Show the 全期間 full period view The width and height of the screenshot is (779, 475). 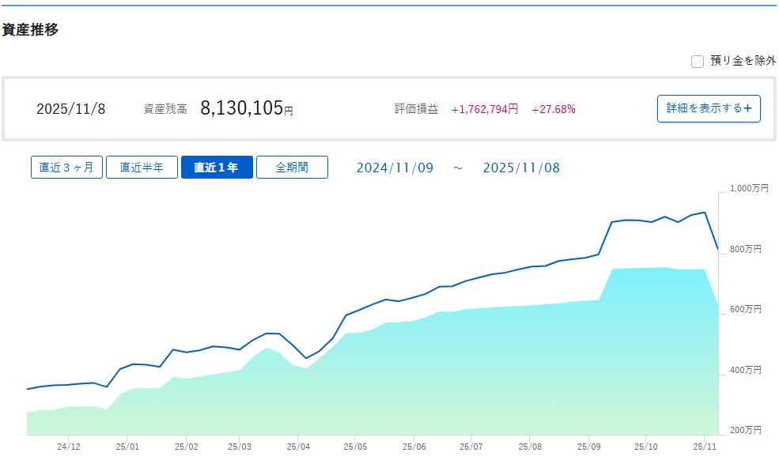[292, 168]
